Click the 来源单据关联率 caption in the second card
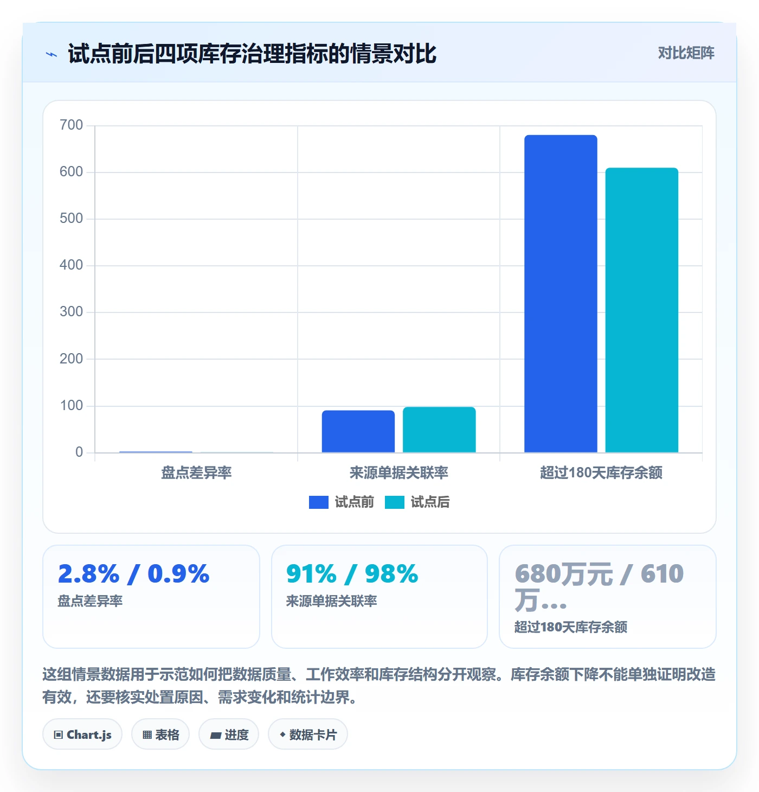The width and height of the screenshot is (759, 792). [332, 601]
